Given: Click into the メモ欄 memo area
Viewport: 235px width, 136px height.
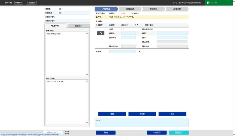Looking at the screenshot, I should click(x=142, y=122).
